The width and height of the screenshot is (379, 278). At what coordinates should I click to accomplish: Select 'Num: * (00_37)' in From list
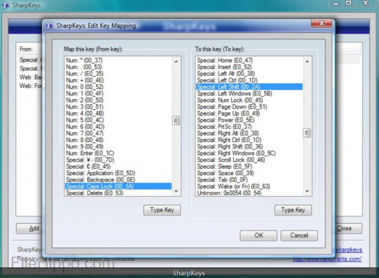point(119,61)
